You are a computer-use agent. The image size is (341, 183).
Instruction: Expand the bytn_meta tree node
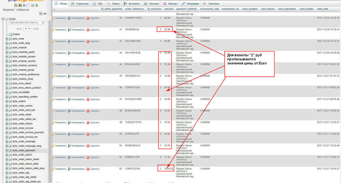7,39
